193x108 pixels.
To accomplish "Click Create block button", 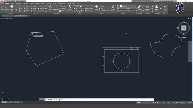I will point(102,6).
